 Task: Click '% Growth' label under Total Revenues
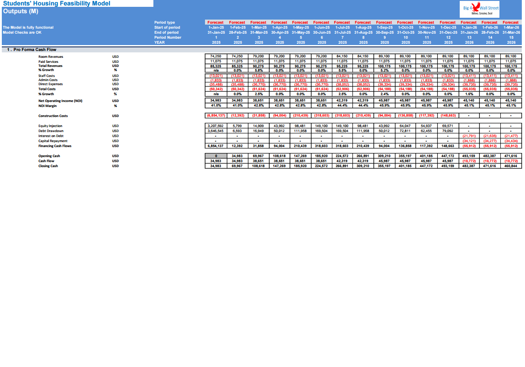coord(46,70)
